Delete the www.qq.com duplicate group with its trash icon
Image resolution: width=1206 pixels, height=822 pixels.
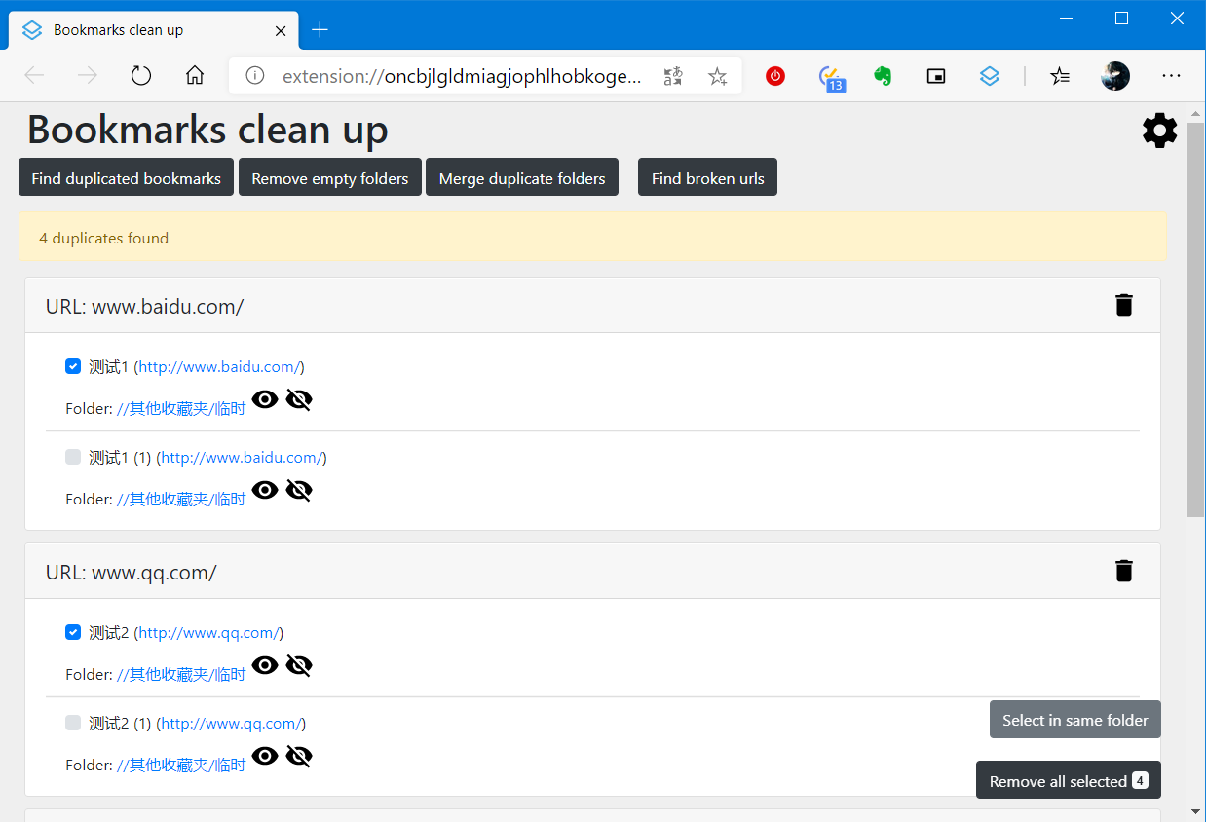1124,571
